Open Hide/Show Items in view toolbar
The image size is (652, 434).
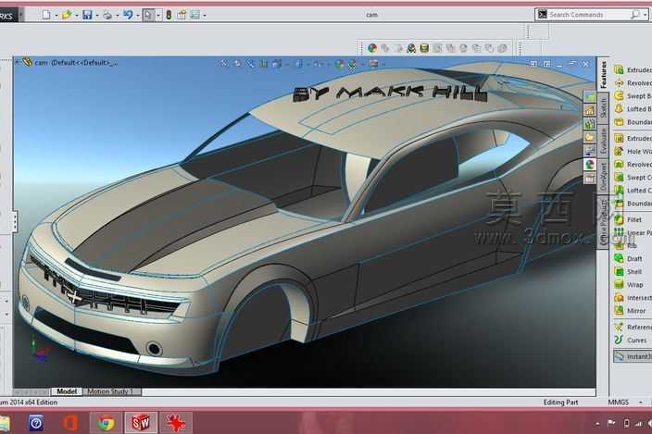pyautogui.click(x=318, y=64)
